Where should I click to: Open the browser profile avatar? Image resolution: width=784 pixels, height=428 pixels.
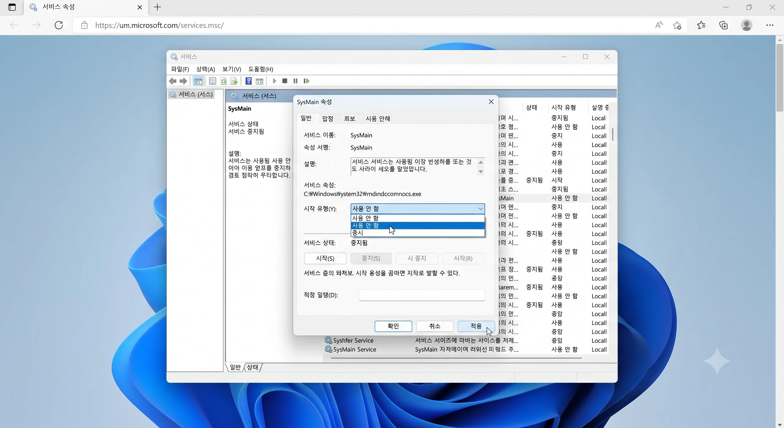click(746, 25)
